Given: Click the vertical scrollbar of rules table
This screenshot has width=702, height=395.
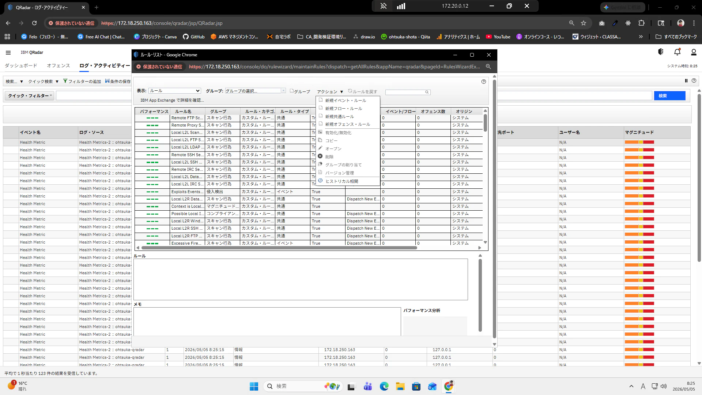Looking at the screenshot, I should click(485, 123).
